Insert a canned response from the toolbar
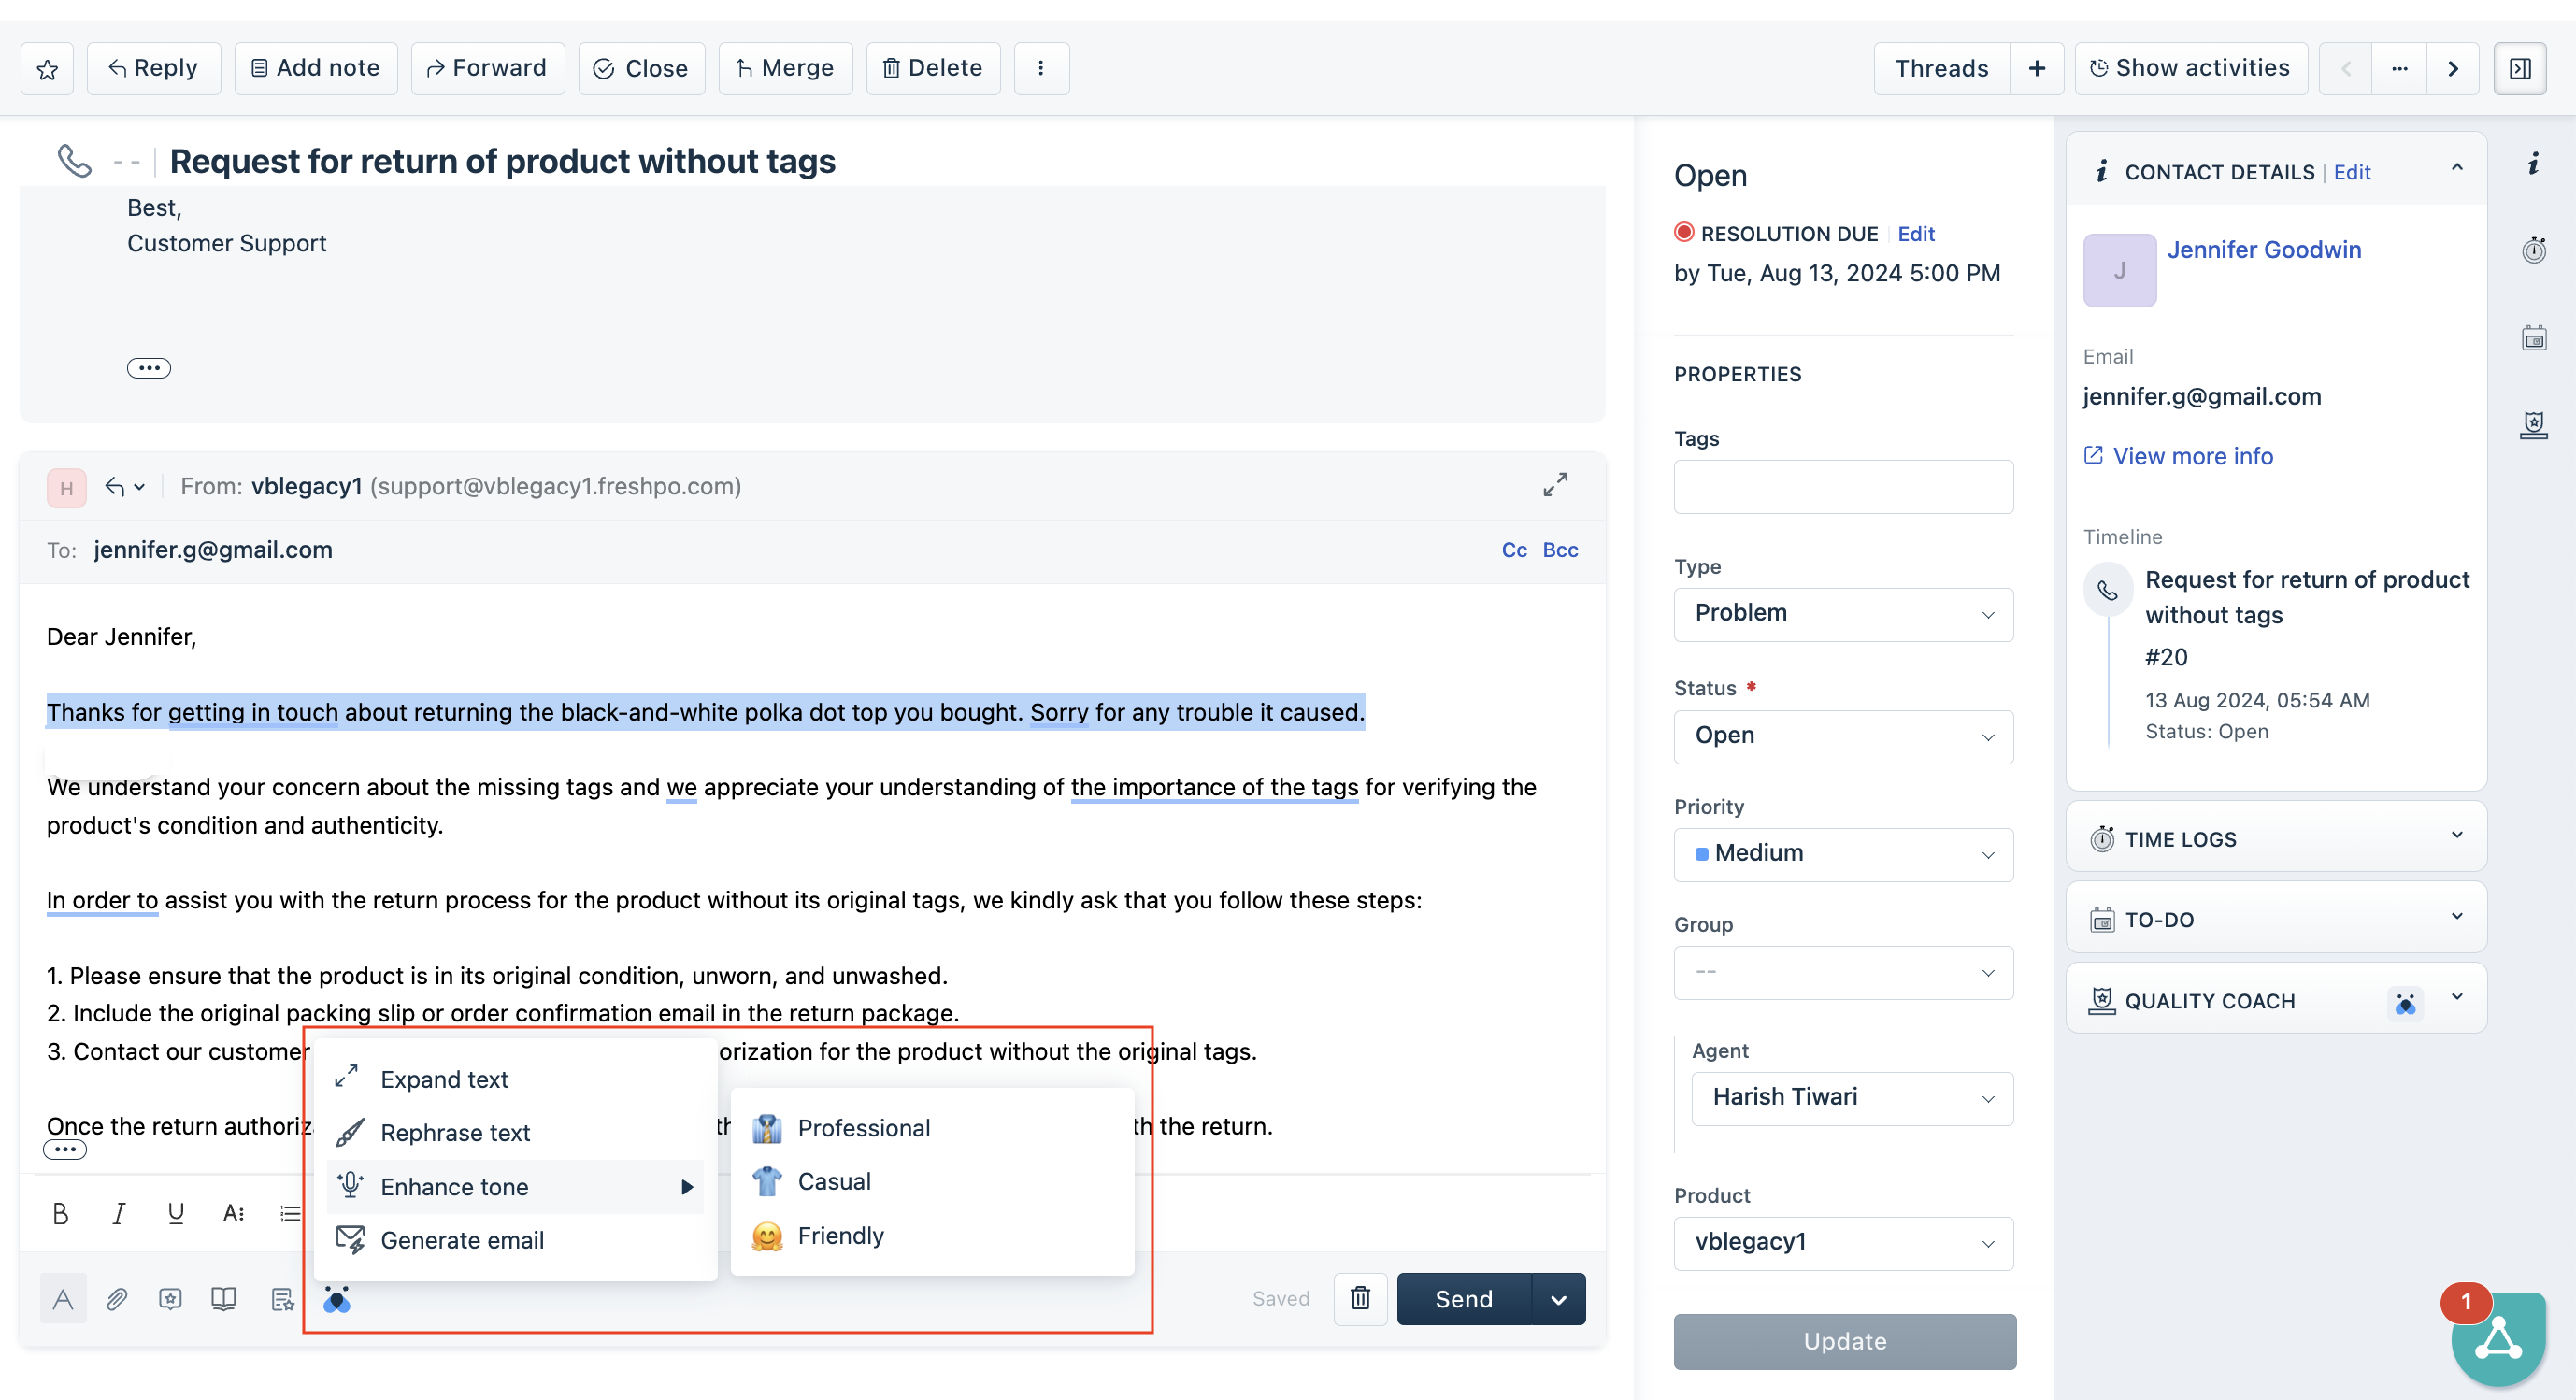The height and width of the screenshot is (1400, 2576). (x=170, y=1298)
